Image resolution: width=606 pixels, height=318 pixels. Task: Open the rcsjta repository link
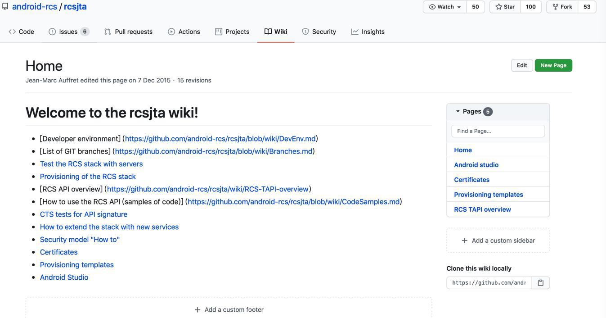coord(75,6)
